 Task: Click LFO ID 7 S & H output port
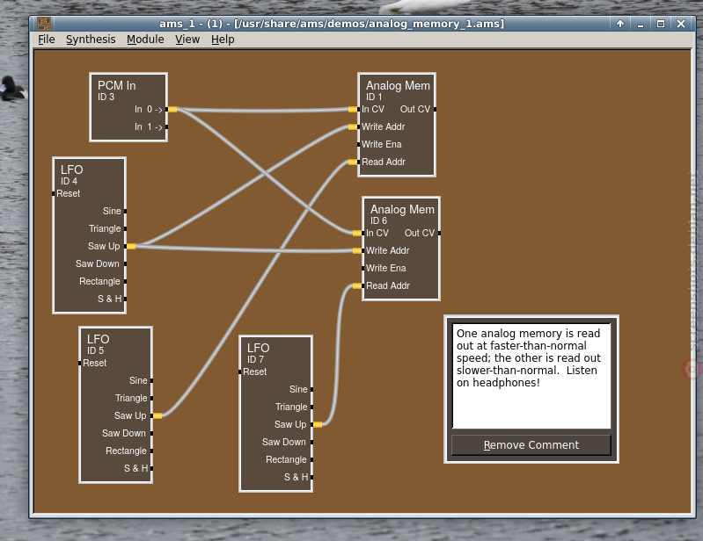311,477
